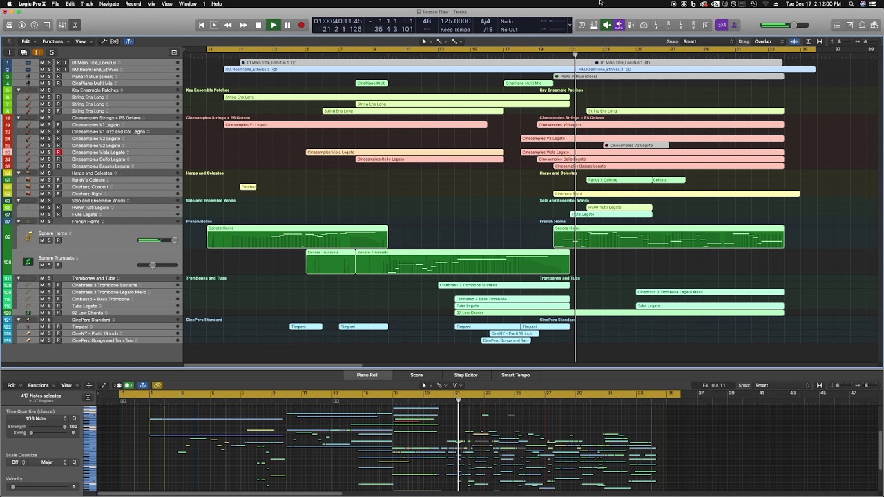Toggle the Piano Roll MIDI Out button
The width and height of the screenshot is (884, 497).
tap(128, 385)
